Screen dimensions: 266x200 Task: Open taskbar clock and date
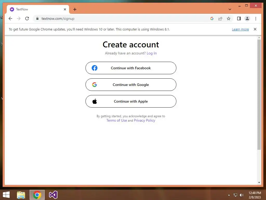click(x=255, y=195)
